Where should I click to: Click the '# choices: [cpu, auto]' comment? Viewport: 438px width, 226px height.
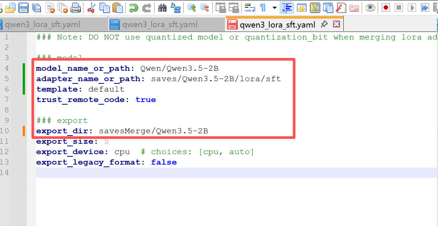[197, 152]
